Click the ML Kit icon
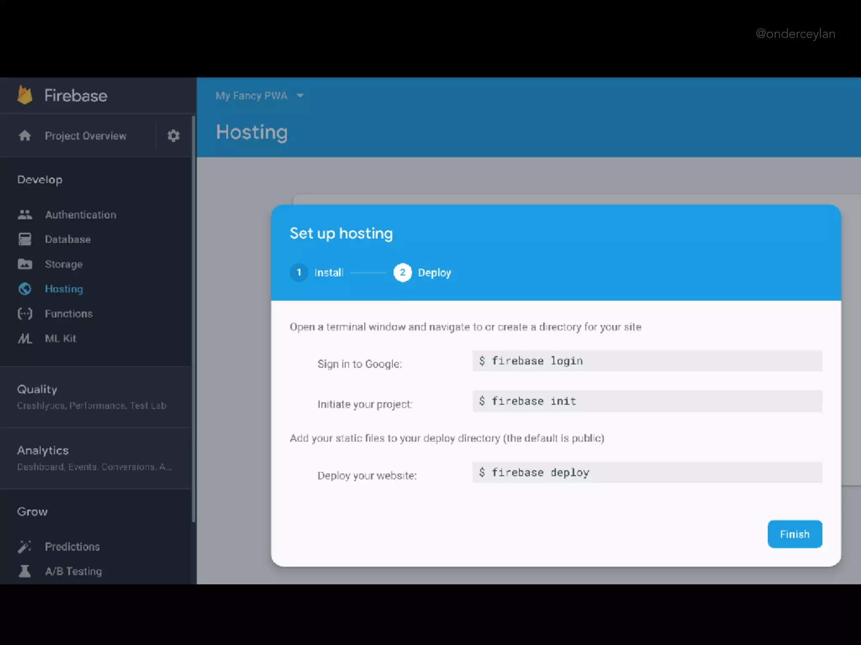Screen dimensions: 861x645 click(25, 338)
